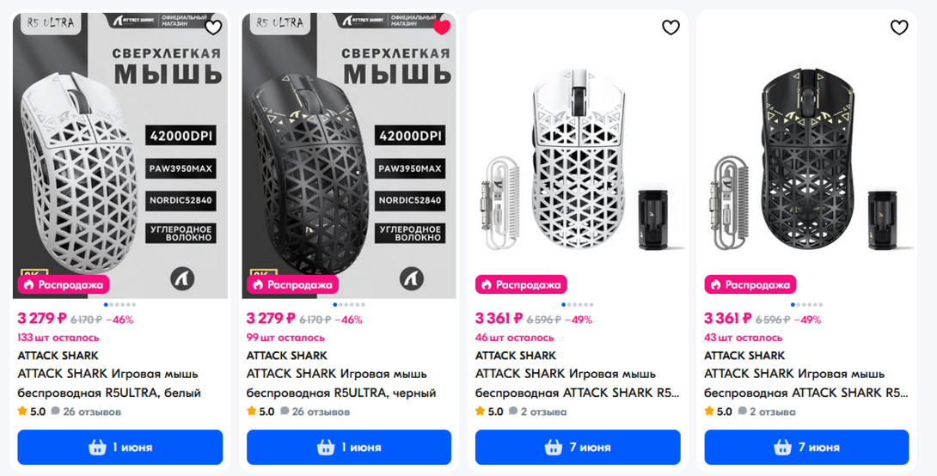This screenshot has width=937, height=476.
Task: Click Распродажа badge on third card
Action: [521, 284]
